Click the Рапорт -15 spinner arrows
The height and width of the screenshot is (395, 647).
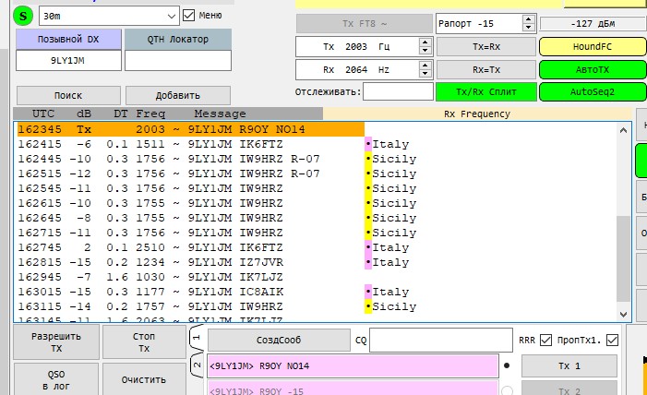pos(527,23)
